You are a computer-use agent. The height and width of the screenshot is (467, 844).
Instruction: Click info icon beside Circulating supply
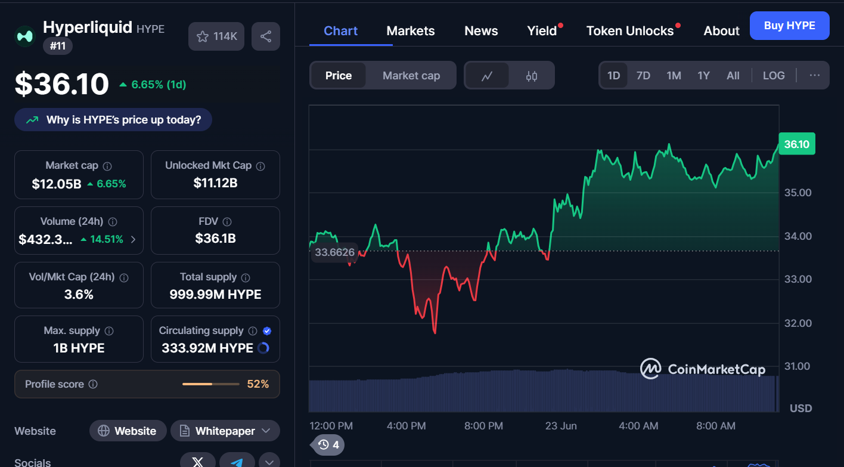[253, 331]
